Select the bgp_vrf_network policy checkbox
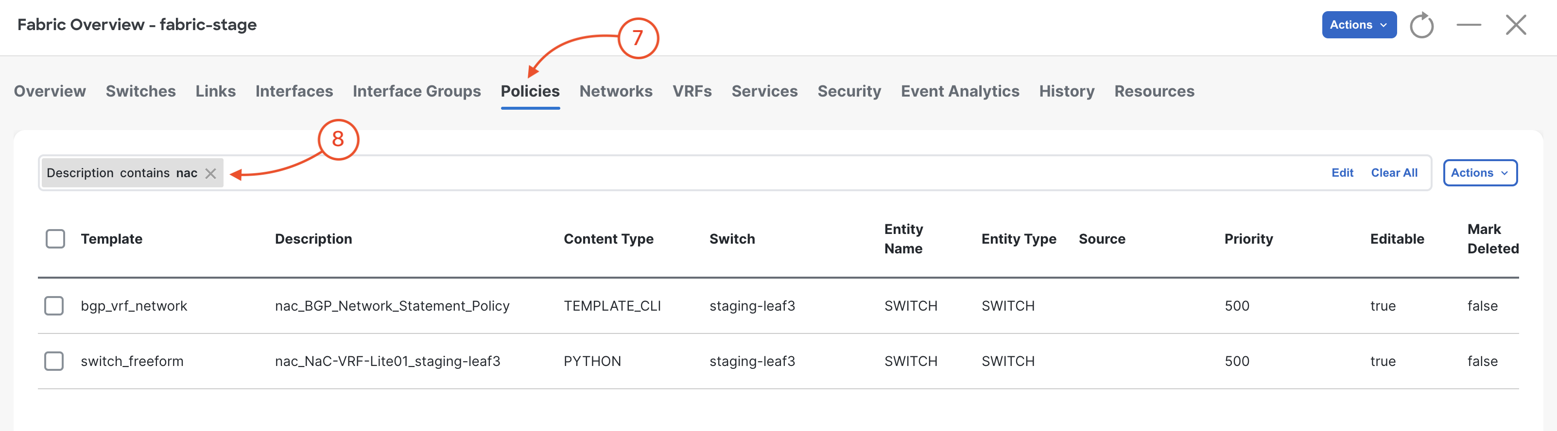 54,305
